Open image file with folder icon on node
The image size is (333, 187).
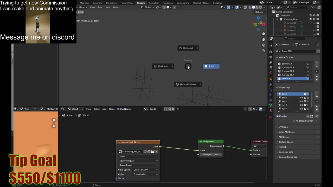click(x=152, y=152)
